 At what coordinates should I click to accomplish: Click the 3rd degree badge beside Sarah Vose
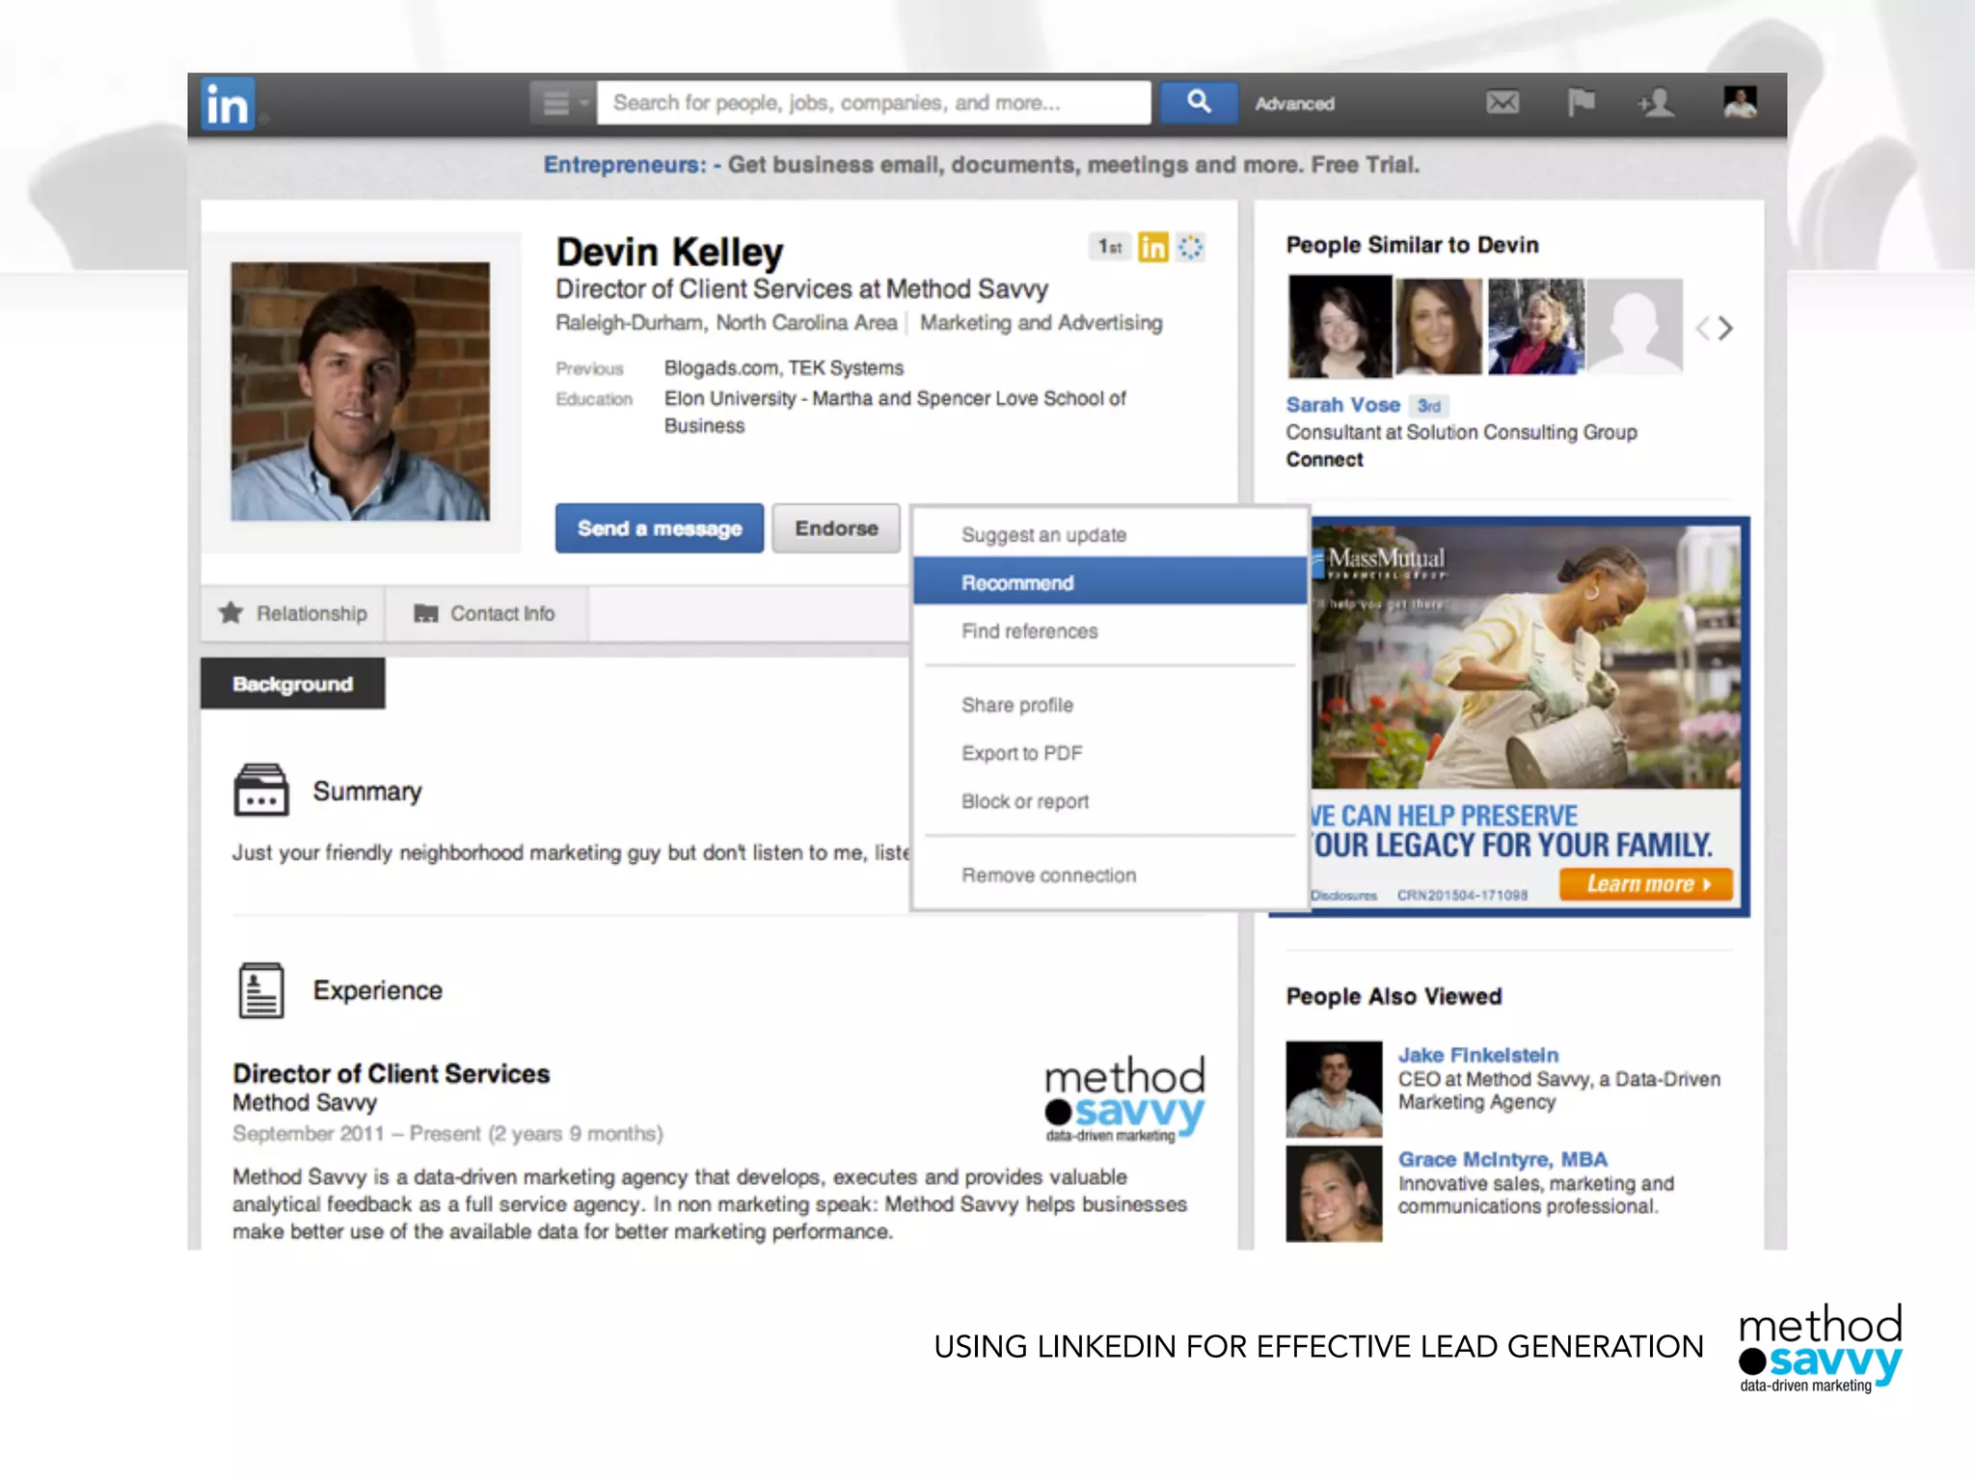pyautogui.click(x=1428, y=406)
